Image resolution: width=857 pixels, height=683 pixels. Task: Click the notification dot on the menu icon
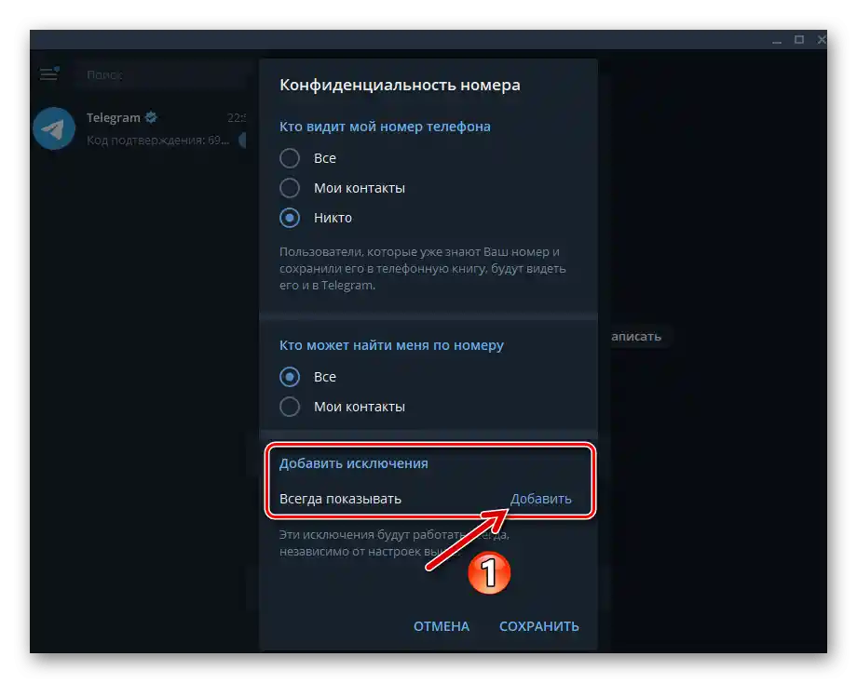[58, 66]
